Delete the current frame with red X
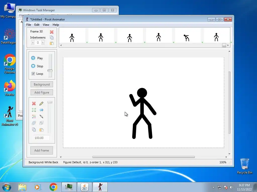The image size is (257, 192). [x=52, y=32]
